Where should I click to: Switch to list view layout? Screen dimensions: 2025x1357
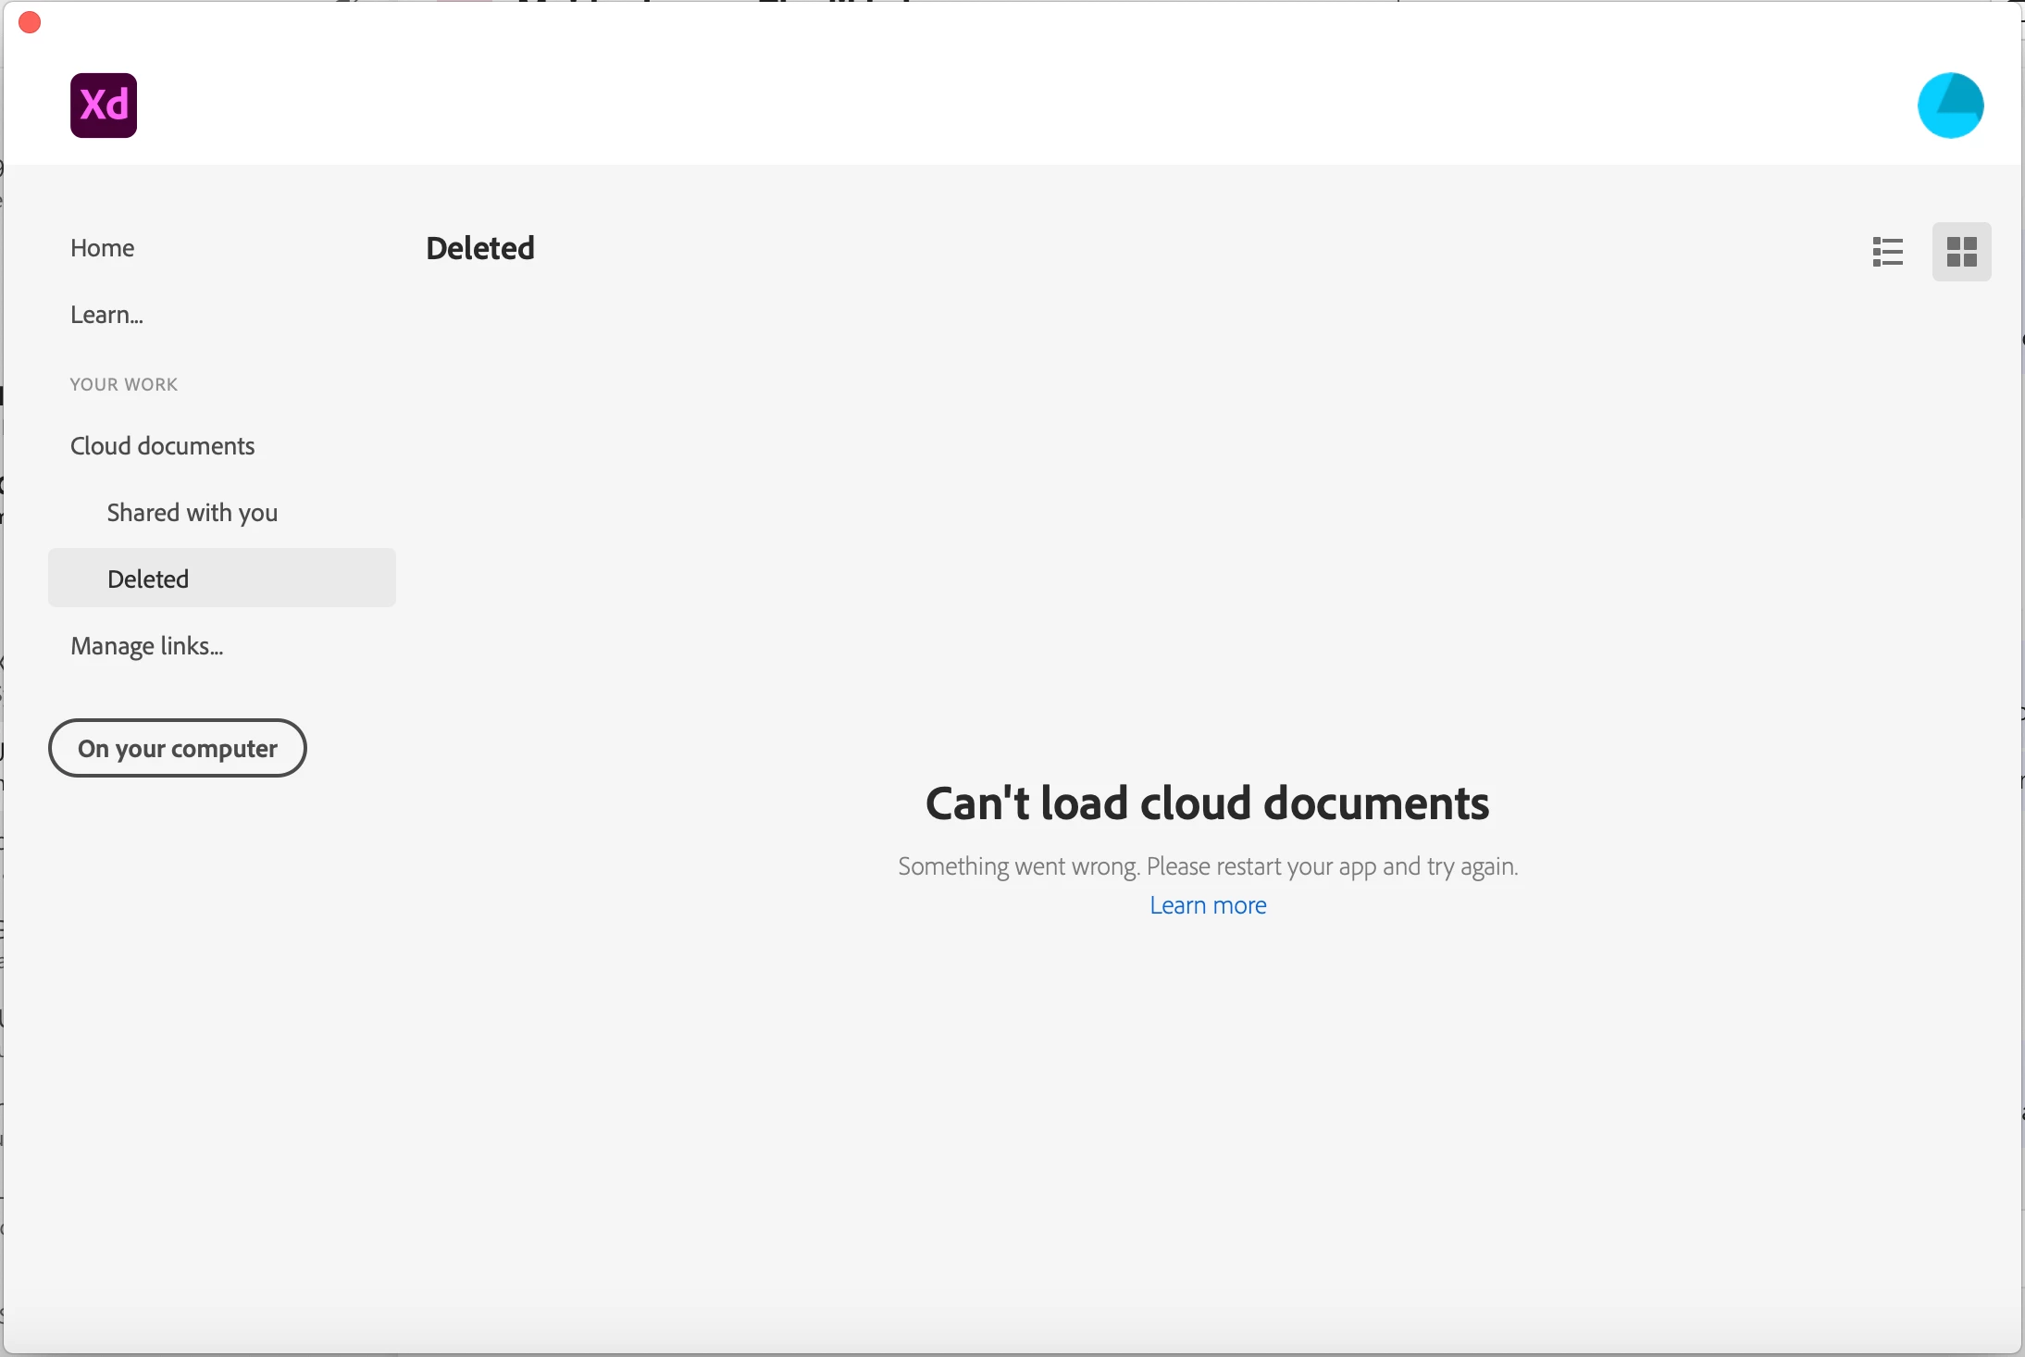1887,252
